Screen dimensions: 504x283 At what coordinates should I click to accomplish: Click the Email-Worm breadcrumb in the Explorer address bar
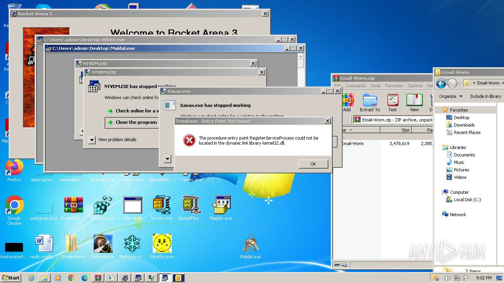pos(488,83)
